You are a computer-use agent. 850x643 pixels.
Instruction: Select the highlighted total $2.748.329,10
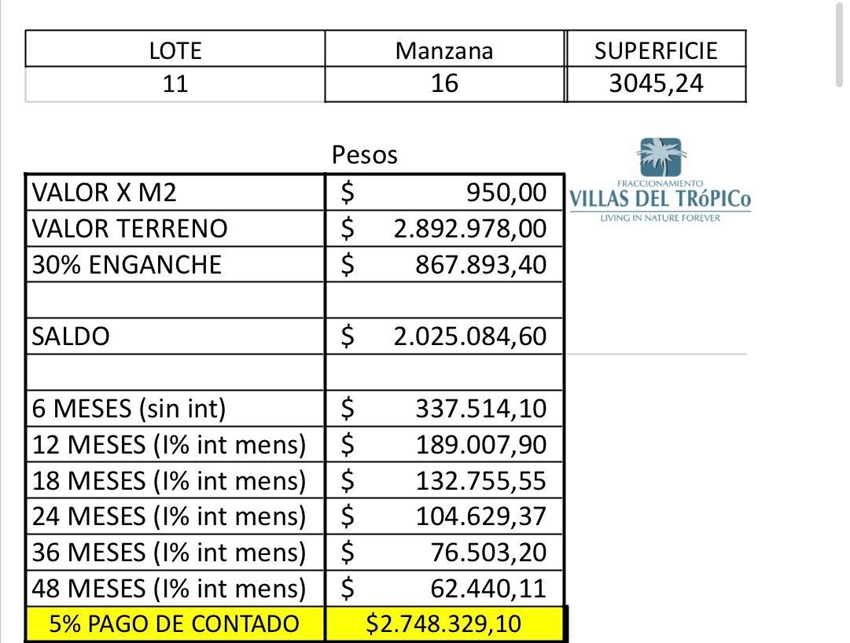tap(444, 624)
